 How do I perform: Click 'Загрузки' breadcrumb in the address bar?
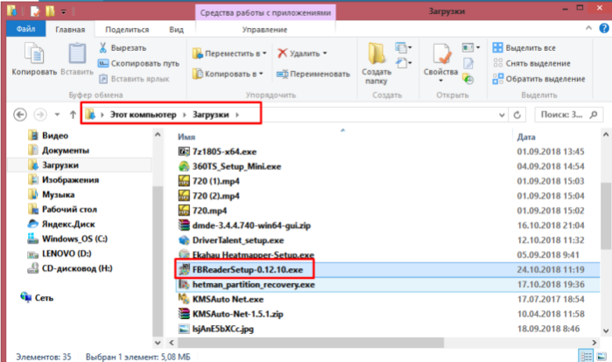[x=211, y=115]
